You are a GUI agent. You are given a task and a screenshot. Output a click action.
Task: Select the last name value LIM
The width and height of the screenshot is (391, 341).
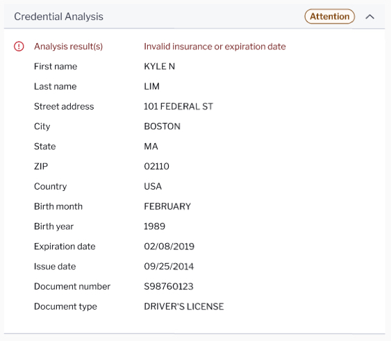pos(151,86)
